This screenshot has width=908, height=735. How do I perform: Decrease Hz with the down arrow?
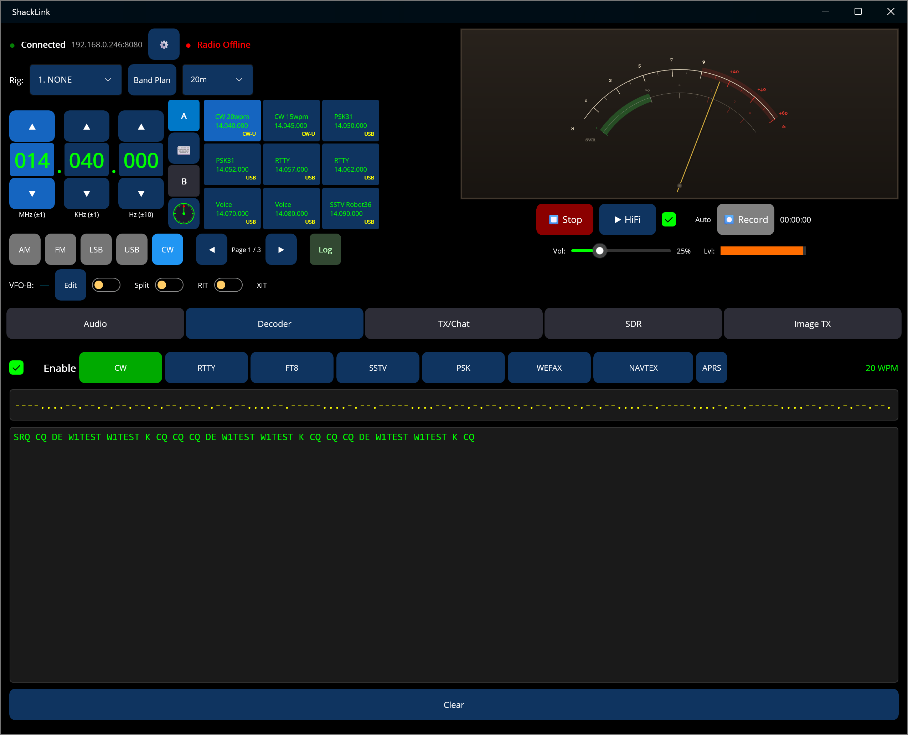[x=141, y=193]
